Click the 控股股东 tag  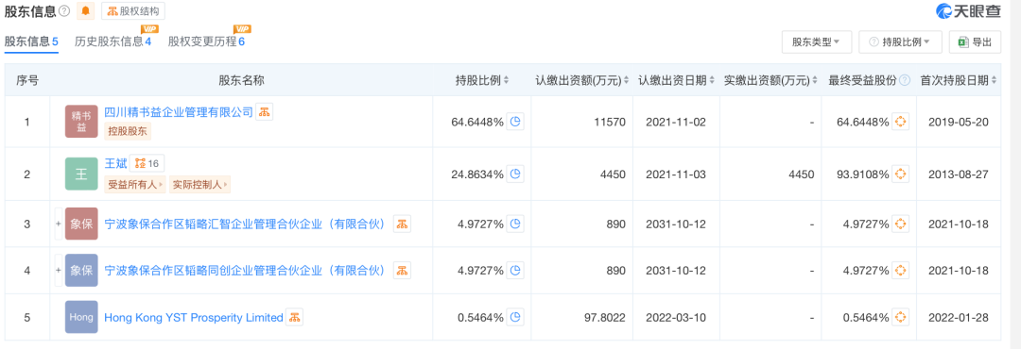[x=128, y=130]
